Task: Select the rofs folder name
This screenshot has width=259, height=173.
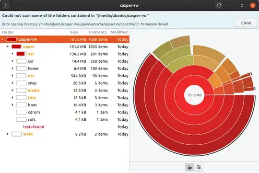Action: pos(32,119)
